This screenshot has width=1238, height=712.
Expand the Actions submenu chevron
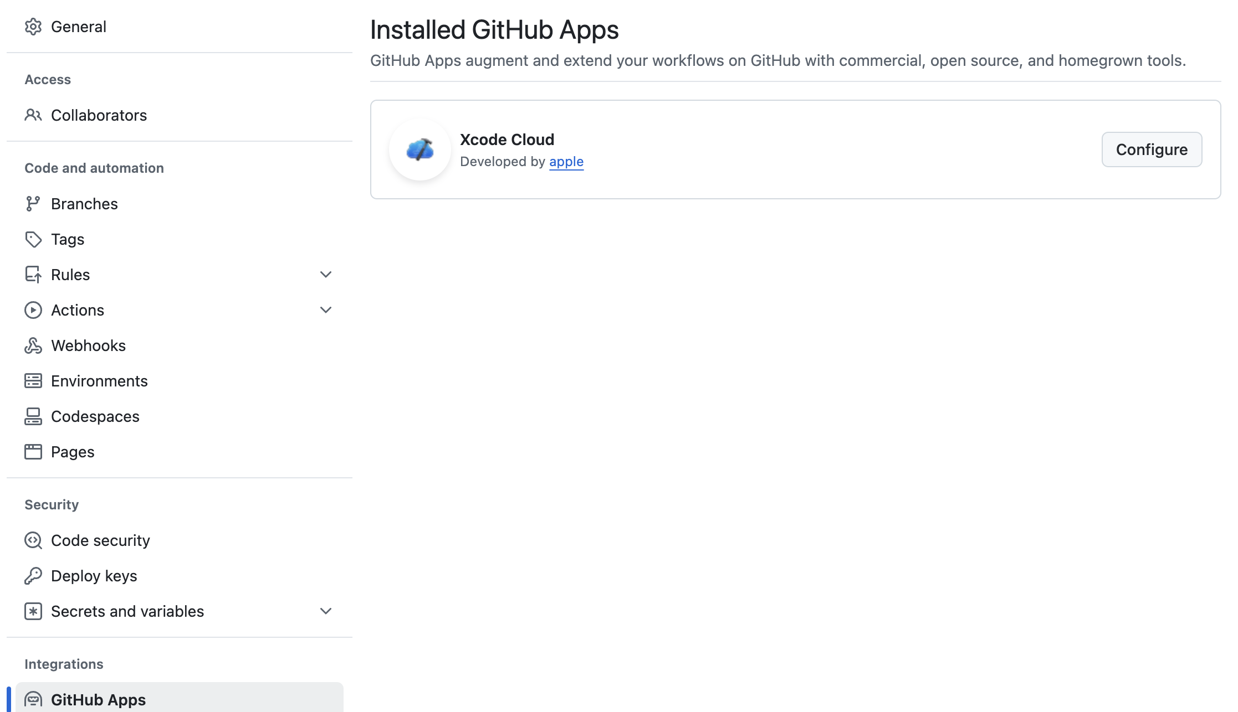pyautogui.click(x=326, y=310)
